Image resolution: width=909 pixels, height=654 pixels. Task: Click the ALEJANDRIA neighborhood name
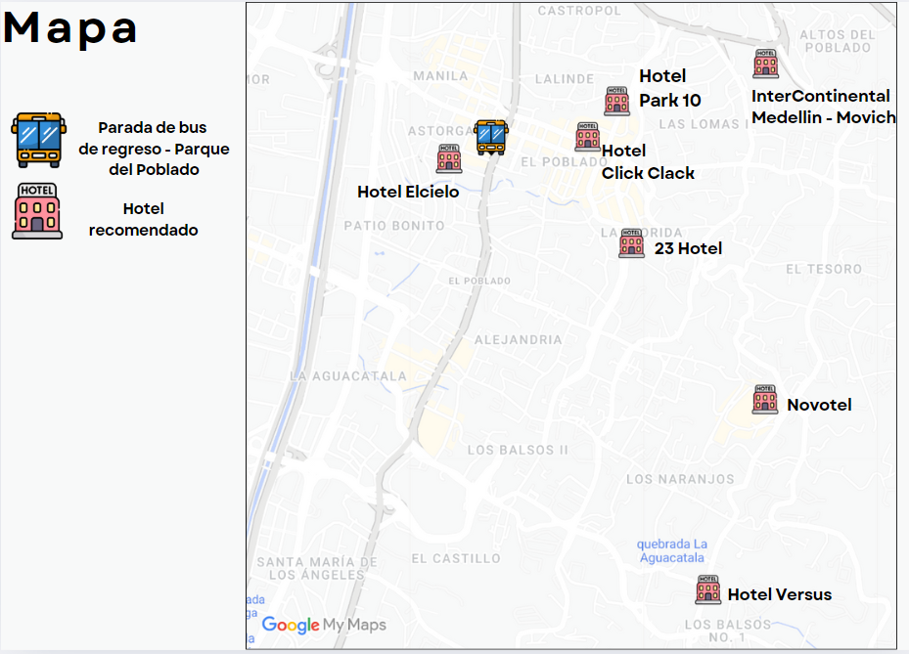519,339
